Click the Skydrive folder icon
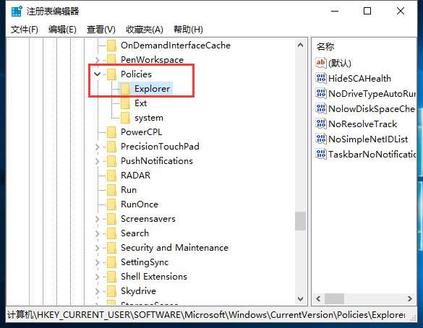This screenshot has height=328, width=423. [x=111, y=291]
